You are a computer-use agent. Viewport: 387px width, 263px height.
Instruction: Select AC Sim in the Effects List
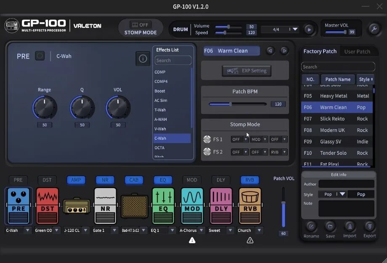[x=172, y=101]
